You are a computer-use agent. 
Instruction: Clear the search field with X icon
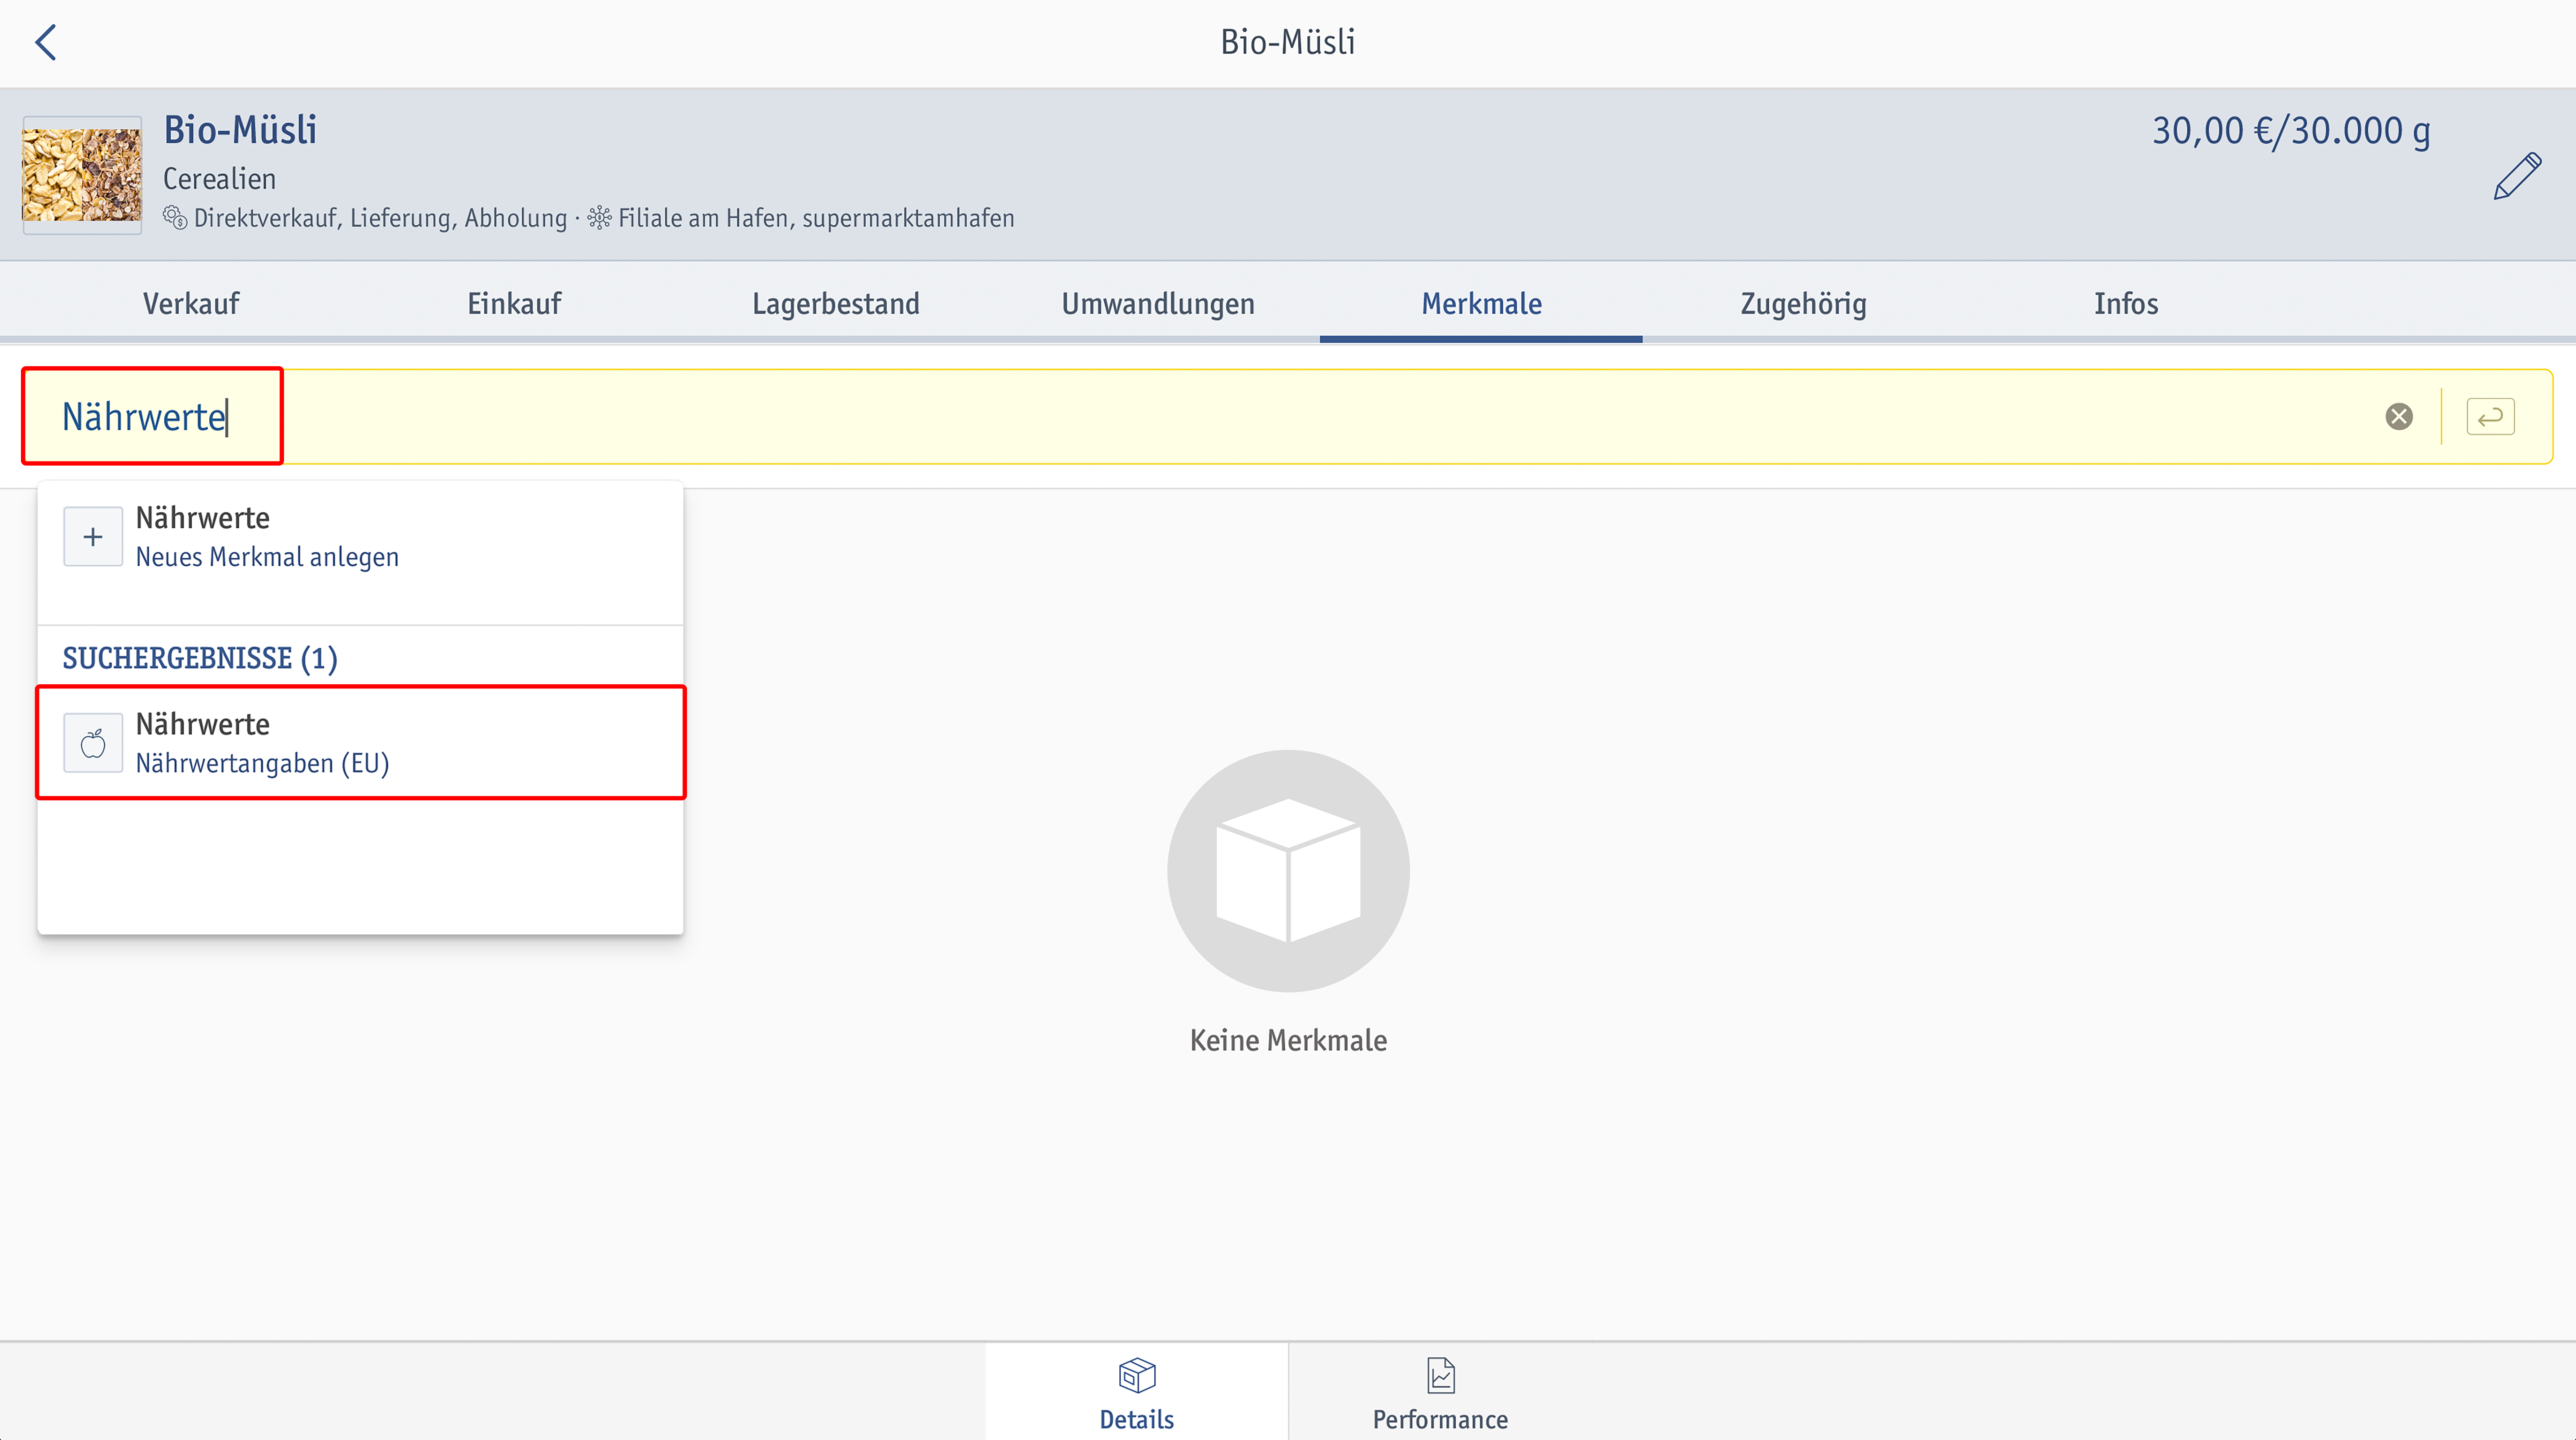click(x=2399, y=417)
